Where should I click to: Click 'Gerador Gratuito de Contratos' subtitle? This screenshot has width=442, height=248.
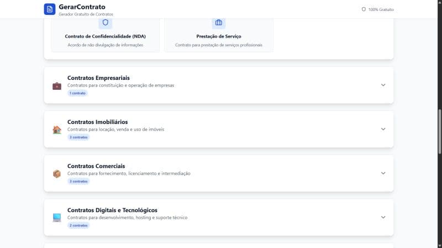86,14
